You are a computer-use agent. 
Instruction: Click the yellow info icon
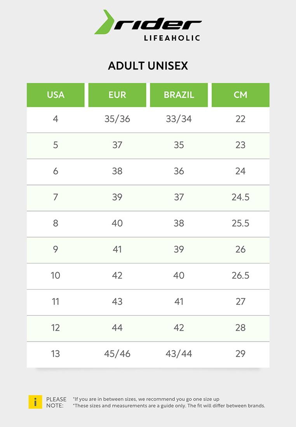point(35,402)
